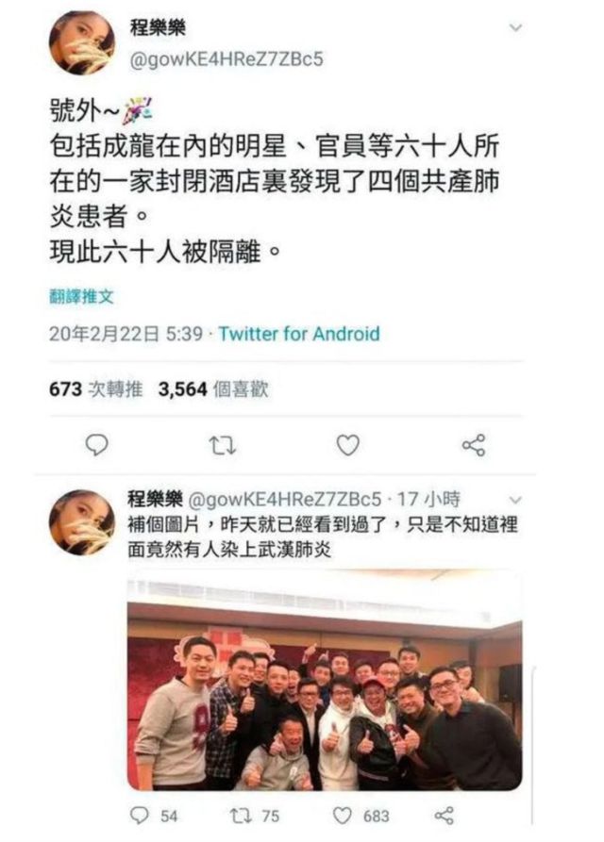Open the 17 小時 timestamp on the reply
The height and width of the screenshot is (842, 604).
[x=428, y=499]
